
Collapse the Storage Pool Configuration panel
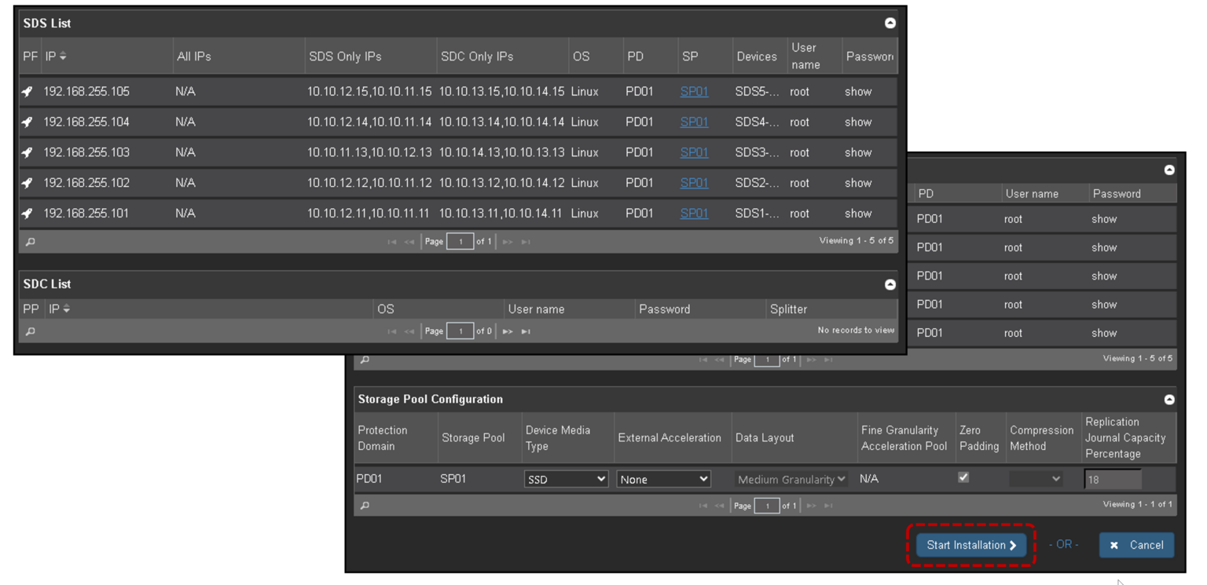[x=1170, y=399]
